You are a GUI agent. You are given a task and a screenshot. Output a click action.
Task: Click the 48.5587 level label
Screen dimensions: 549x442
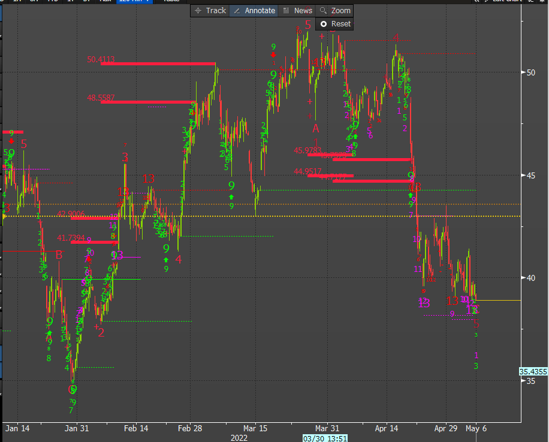click(x=101, y=98)
